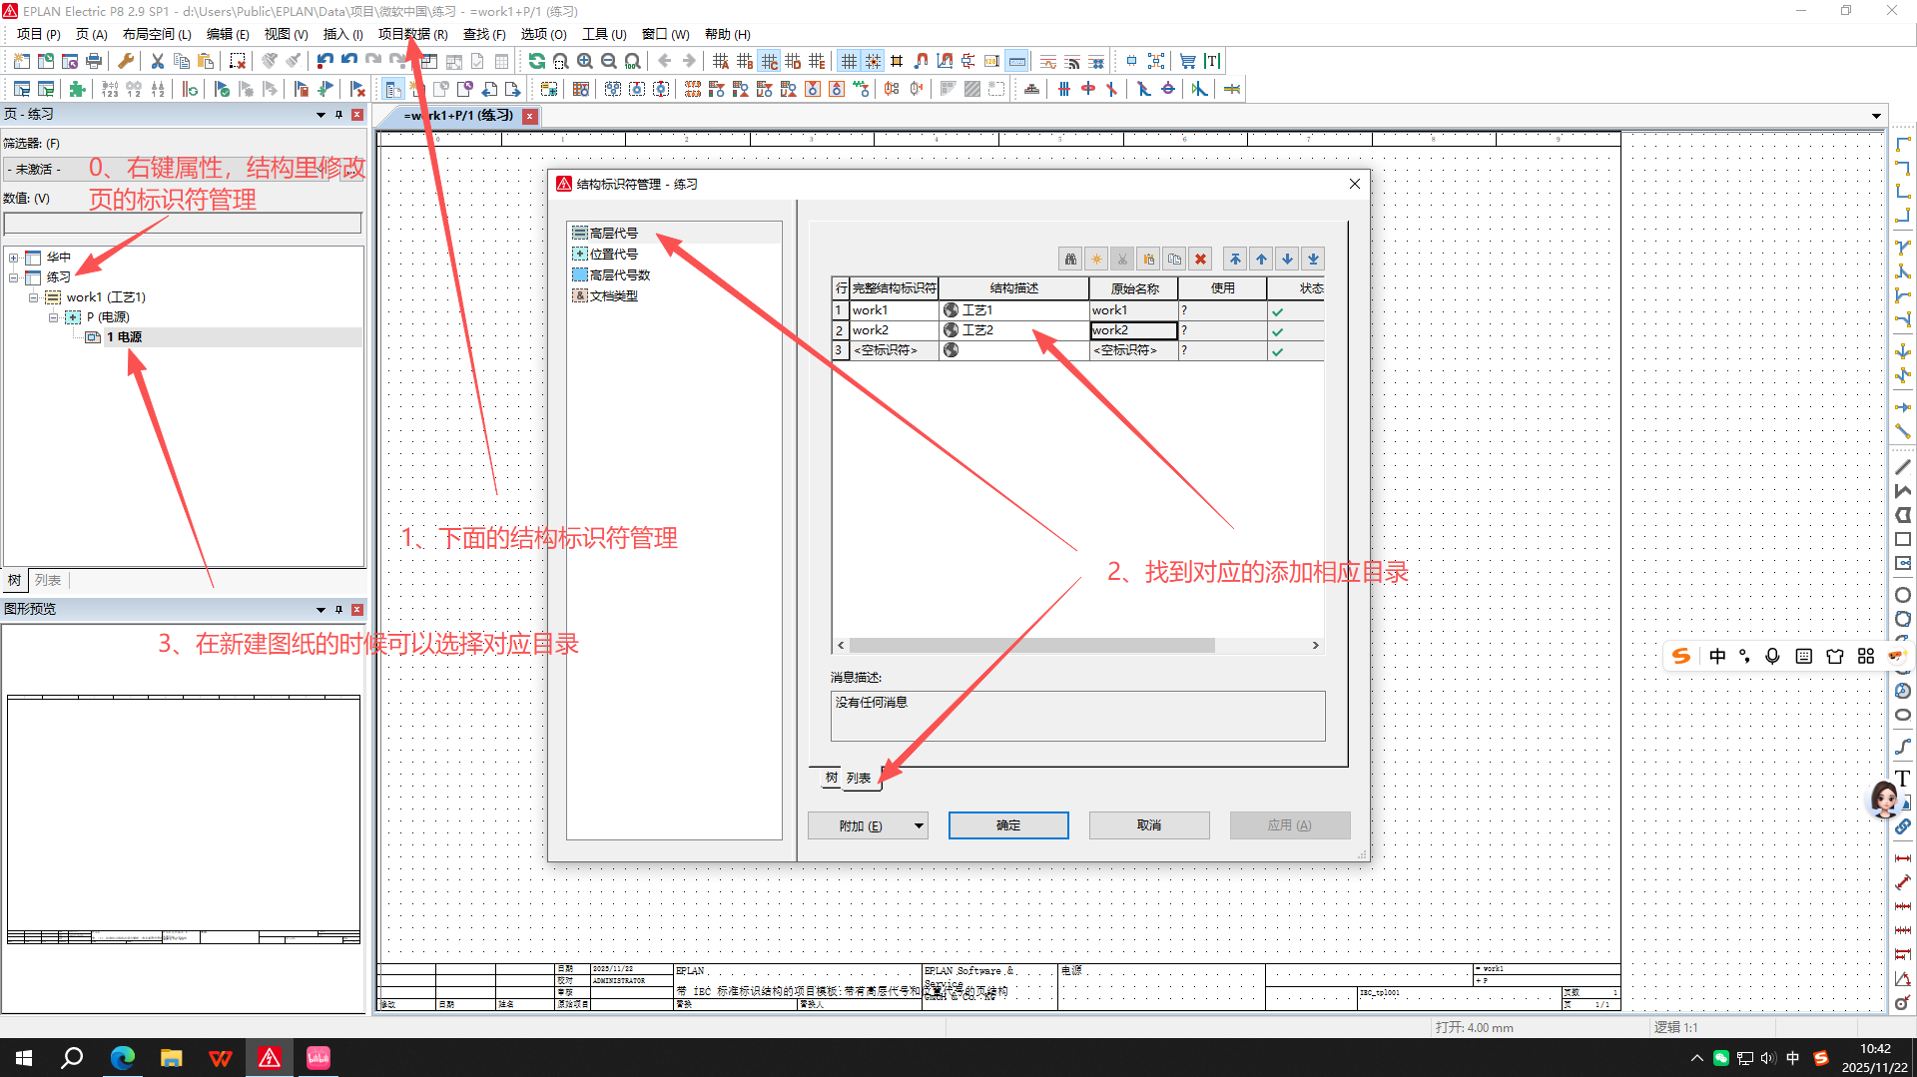The height and width of the screenshot is (1077, 1917).
Task: Click the work1 cell in 原始名称 column
Action: 1133,310
